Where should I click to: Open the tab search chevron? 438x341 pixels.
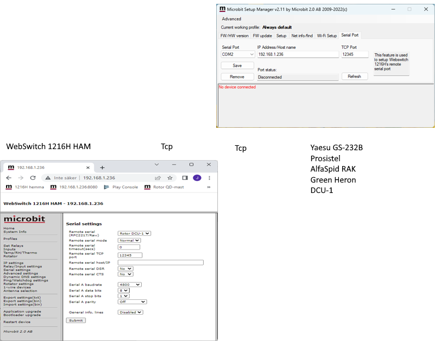point(157,164)
